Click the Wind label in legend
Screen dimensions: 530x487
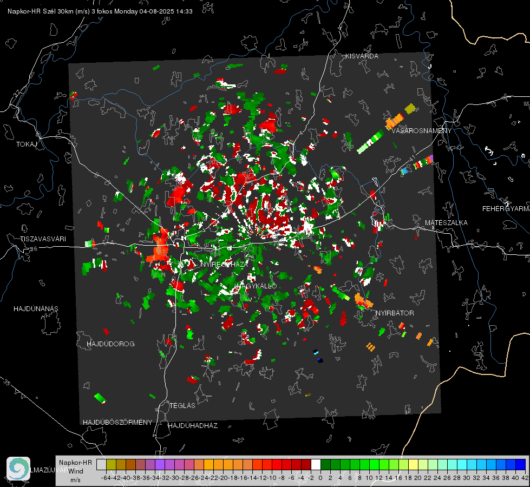click(x=76, y=471)
